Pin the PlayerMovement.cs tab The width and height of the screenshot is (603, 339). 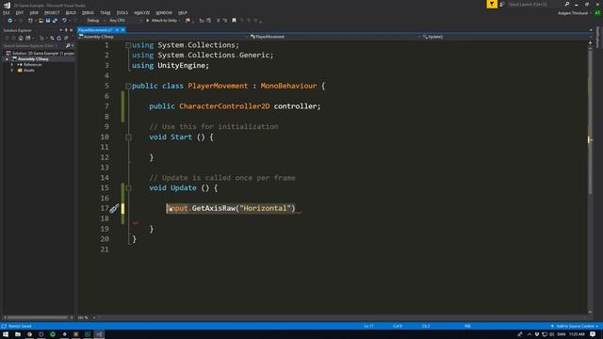click(117, 30)
